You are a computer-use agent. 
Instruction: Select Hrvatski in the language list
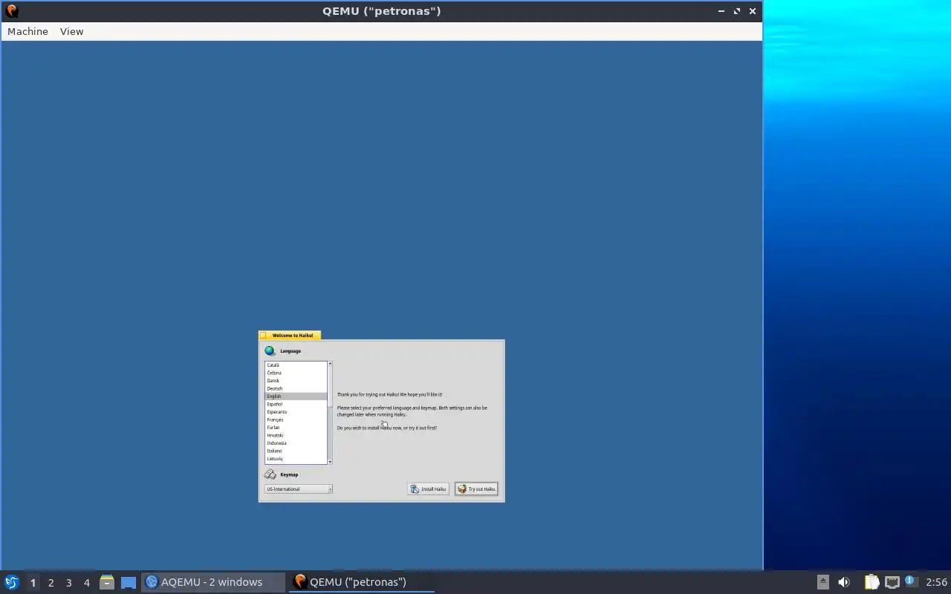296,435
